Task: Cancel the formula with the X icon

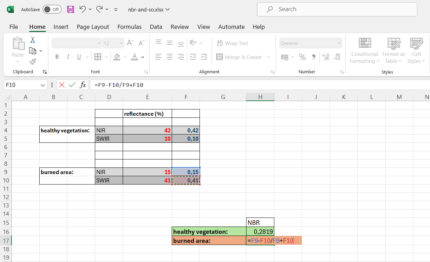Action: tap(62, 85)
